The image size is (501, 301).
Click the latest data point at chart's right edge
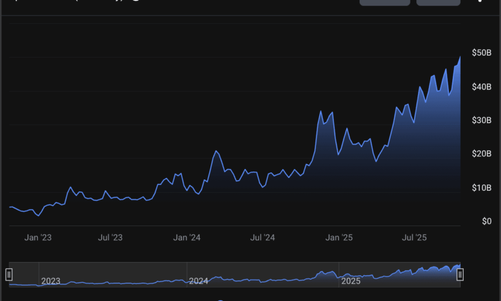coord(460,57)
